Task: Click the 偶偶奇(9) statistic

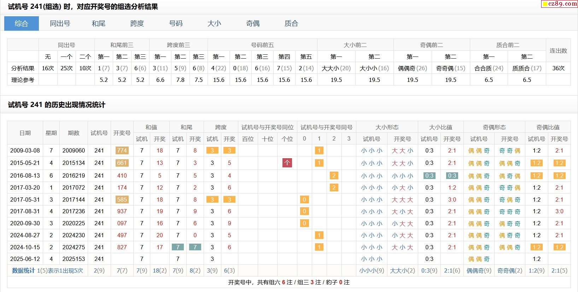Action: point(479,270)
